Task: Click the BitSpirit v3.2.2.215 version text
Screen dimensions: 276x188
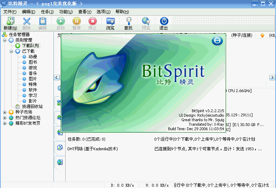Action: (x=208, y=111)
